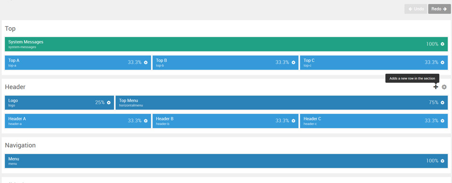This screenshot has height=183, width=452.
Task: Select the Top C position block
Action: (374, 63)
